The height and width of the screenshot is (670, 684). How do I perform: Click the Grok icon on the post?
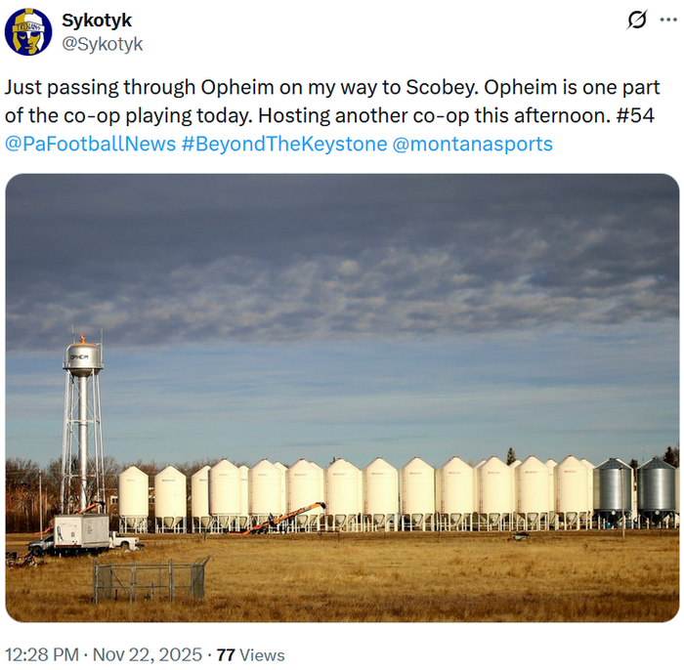[x=637, y=20]
